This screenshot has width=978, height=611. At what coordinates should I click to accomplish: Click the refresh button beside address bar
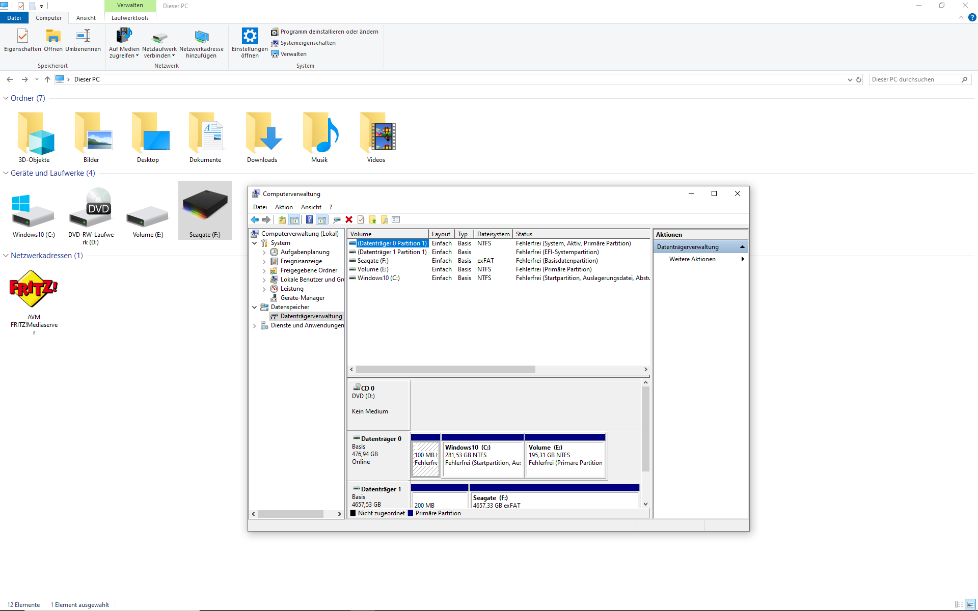click(859, 79)
